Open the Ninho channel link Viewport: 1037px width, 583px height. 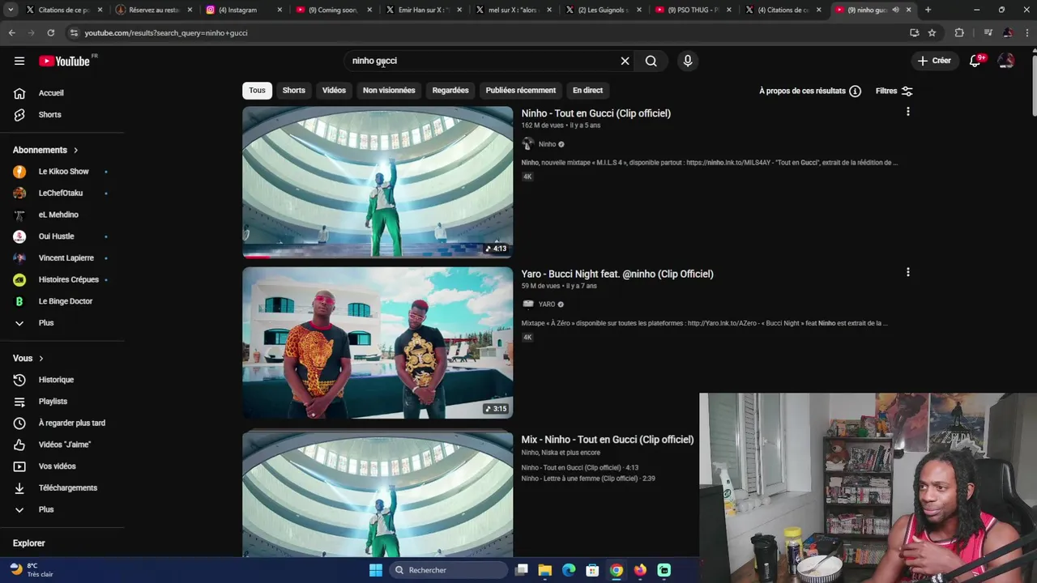548,144
